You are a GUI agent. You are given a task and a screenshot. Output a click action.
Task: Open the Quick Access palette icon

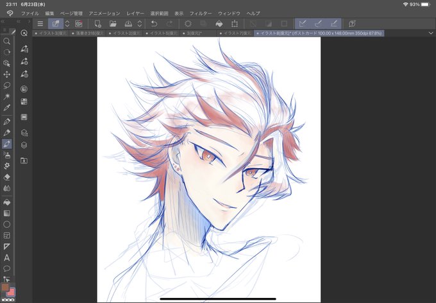coord(24,33)
